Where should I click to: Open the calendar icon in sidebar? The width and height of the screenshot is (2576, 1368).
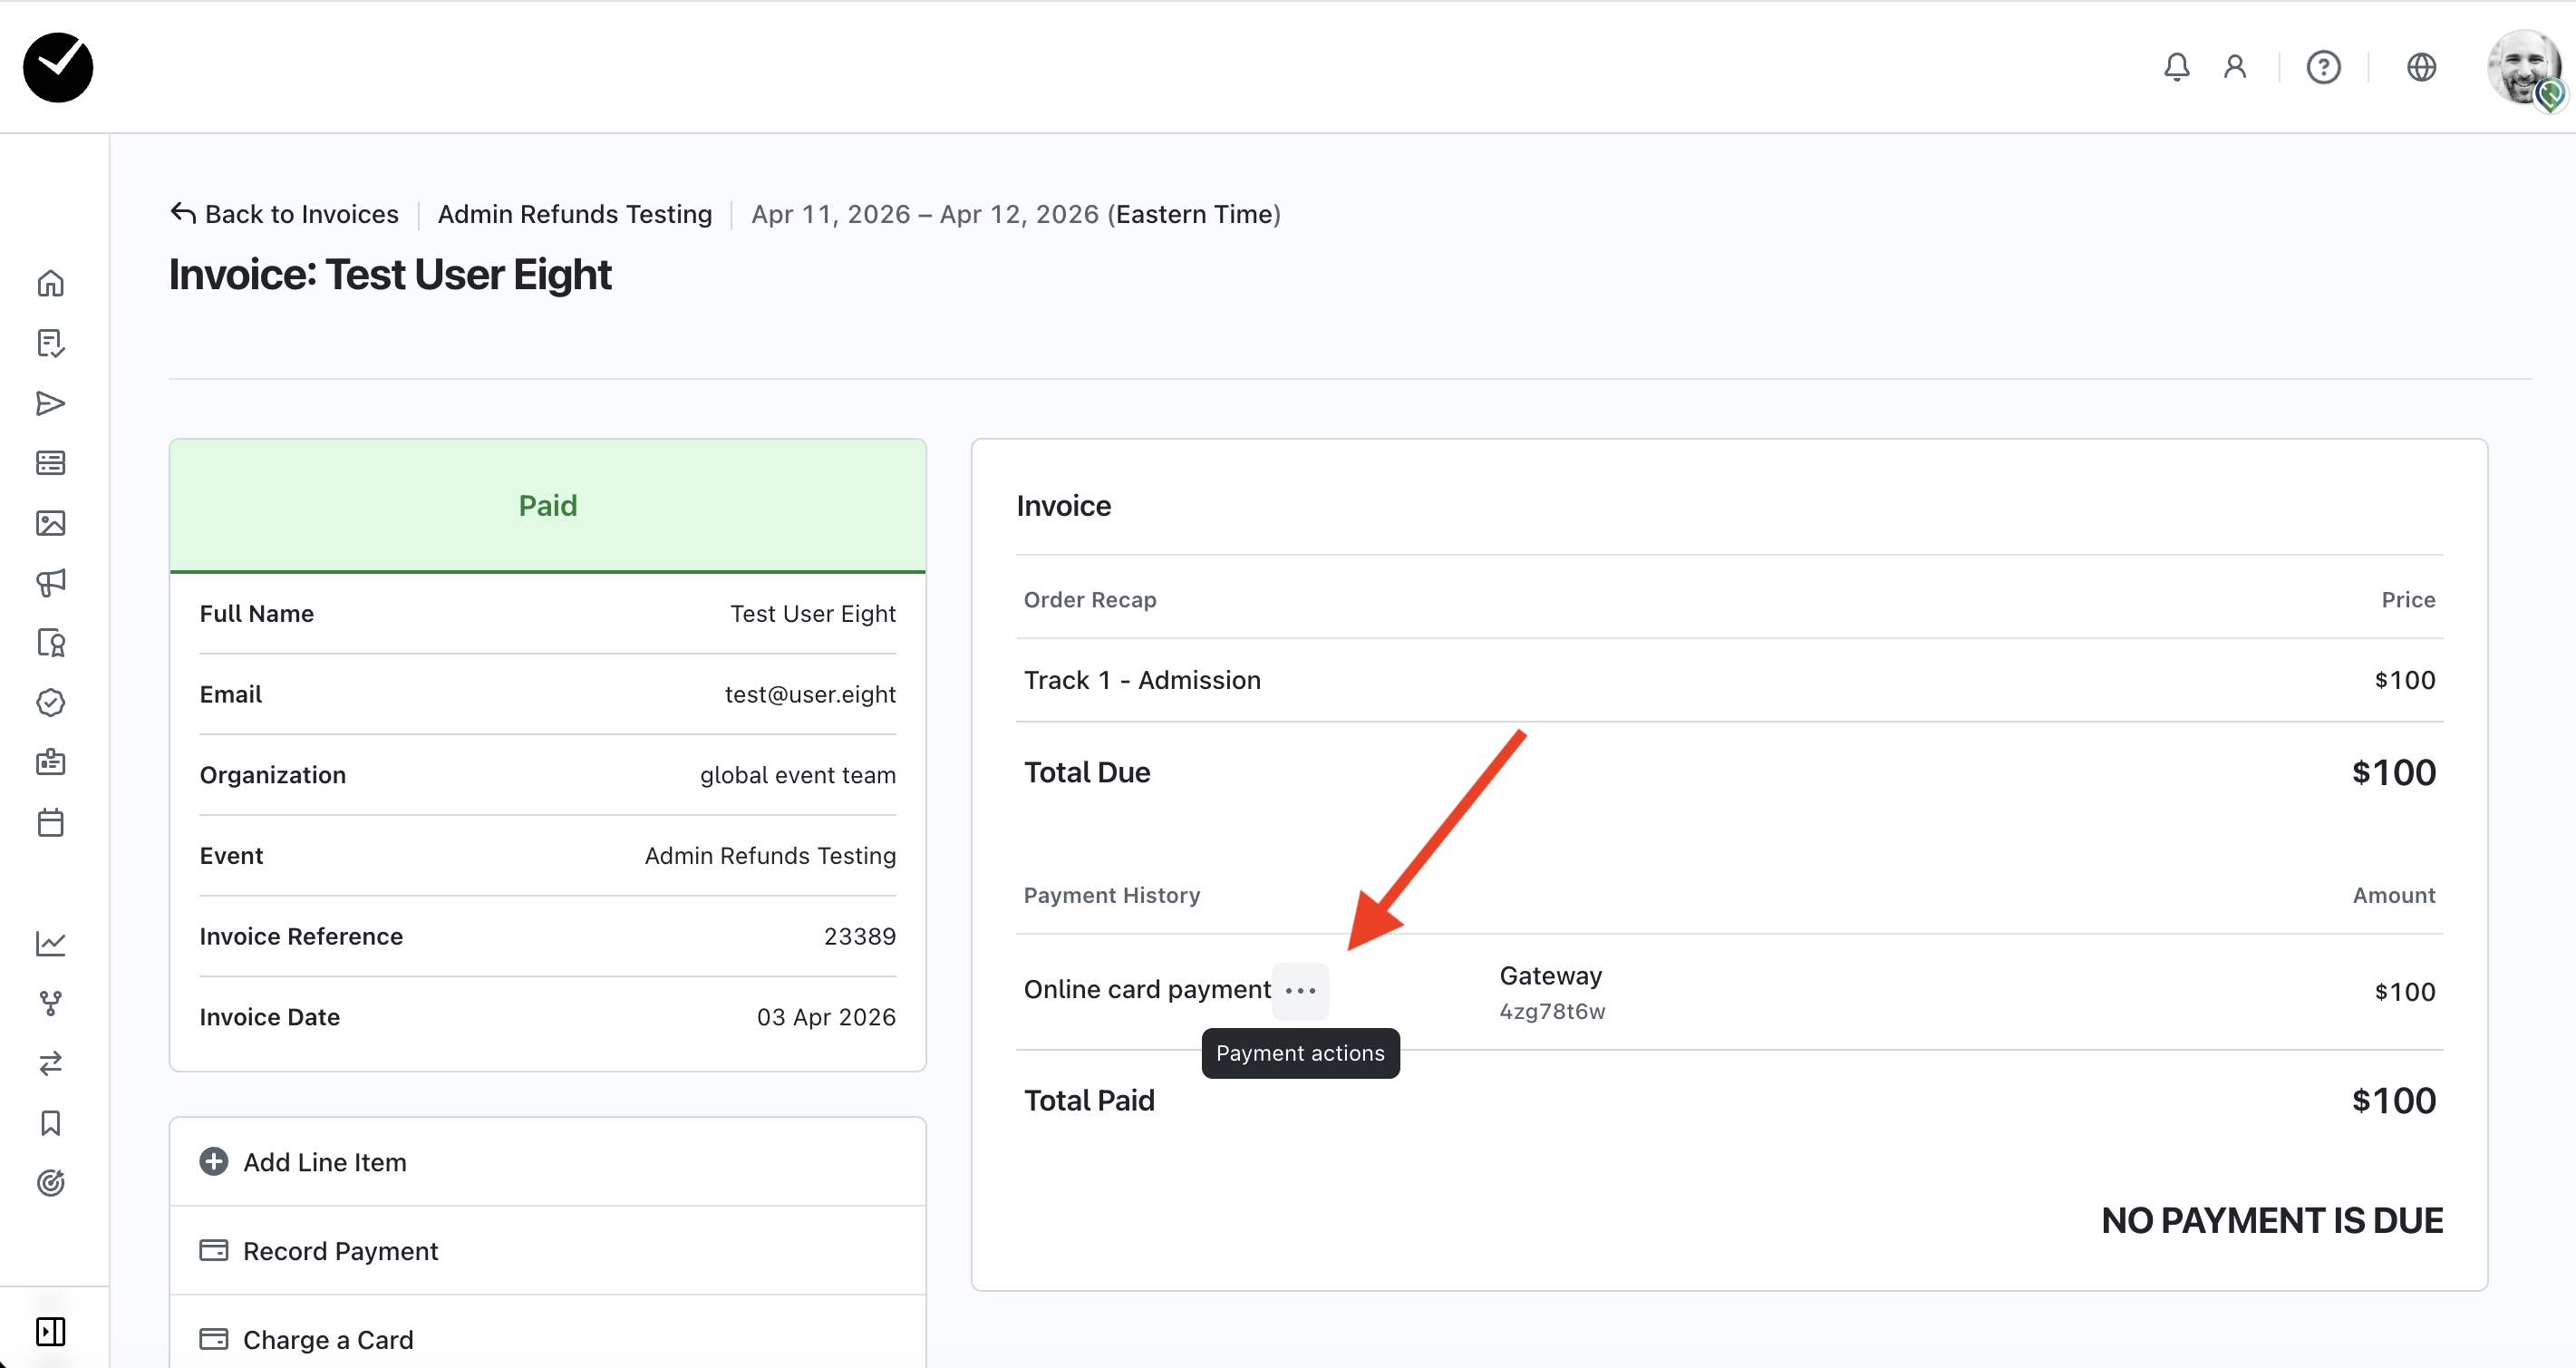point(50,823)
